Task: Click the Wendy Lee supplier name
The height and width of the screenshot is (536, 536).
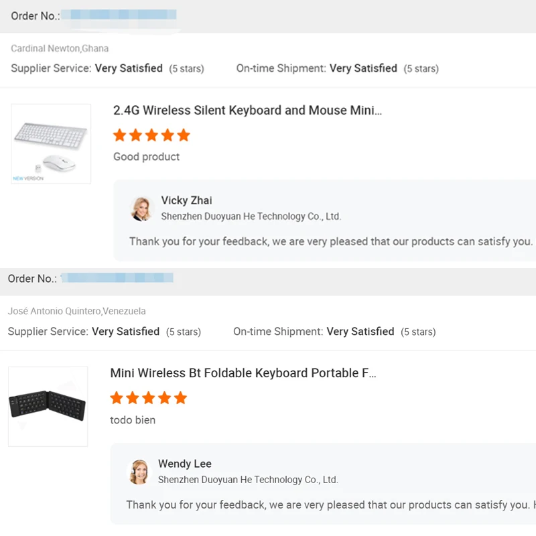Action: tap(184, 464)
